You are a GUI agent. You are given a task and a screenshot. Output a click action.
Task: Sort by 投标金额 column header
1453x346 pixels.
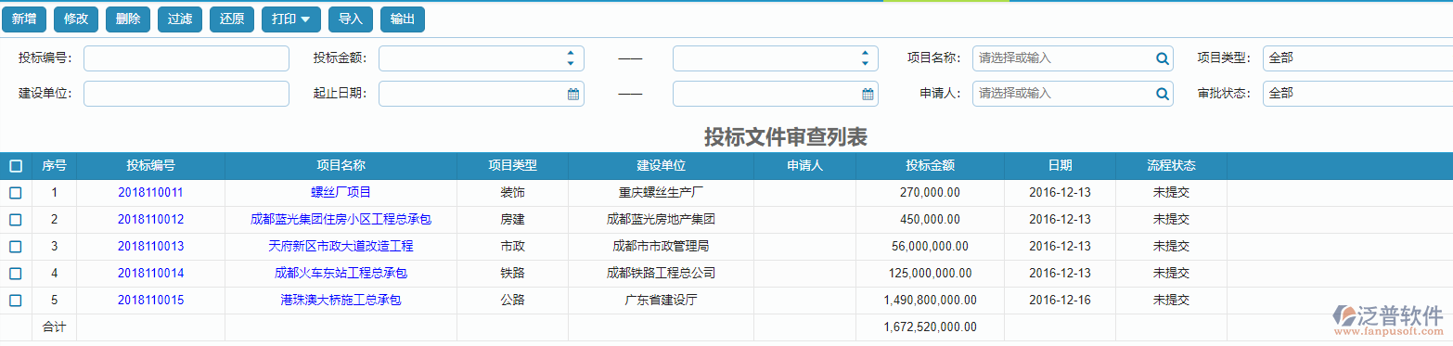click(x=930, y=166)
